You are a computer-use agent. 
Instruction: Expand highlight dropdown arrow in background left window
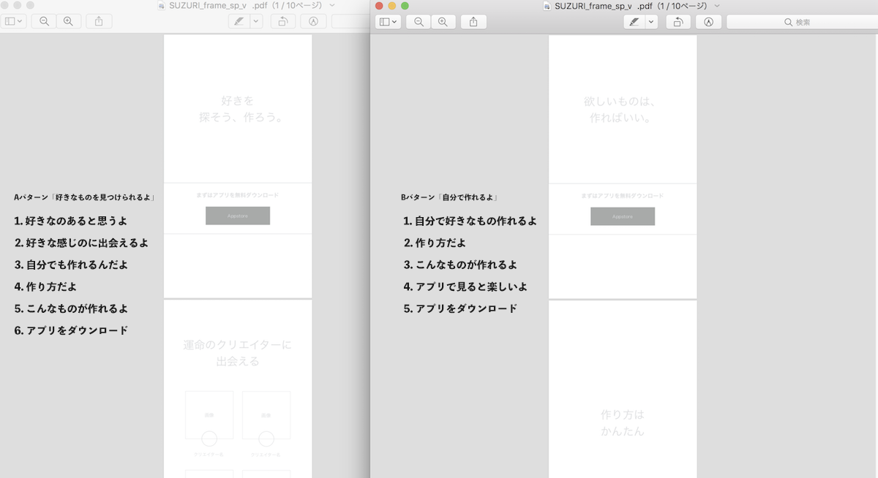coord(255,21)
